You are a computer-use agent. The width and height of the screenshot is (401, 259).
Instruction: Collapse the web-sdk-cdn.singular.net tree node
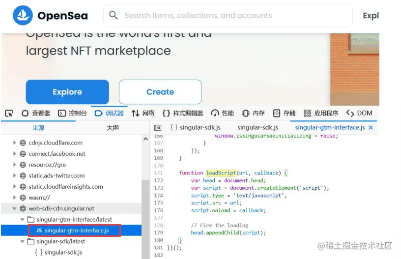click(14, 209)
